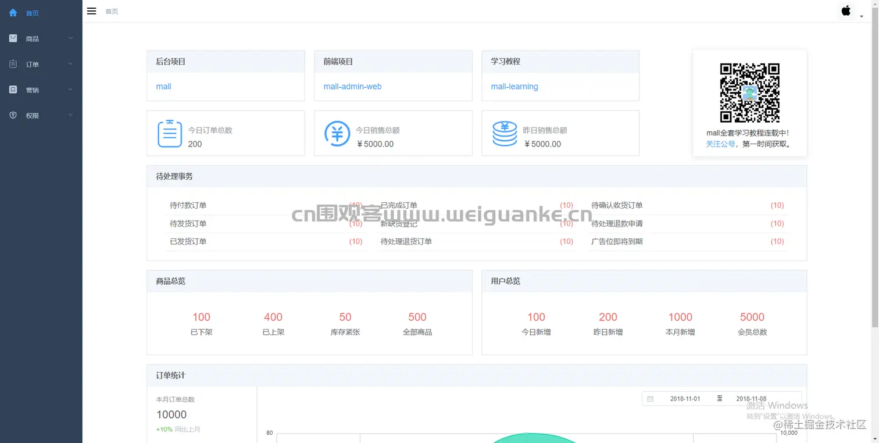879x443 pixels.
Task: Toggle sidebar with hamburger icon
Action: (x=91, y=11)
